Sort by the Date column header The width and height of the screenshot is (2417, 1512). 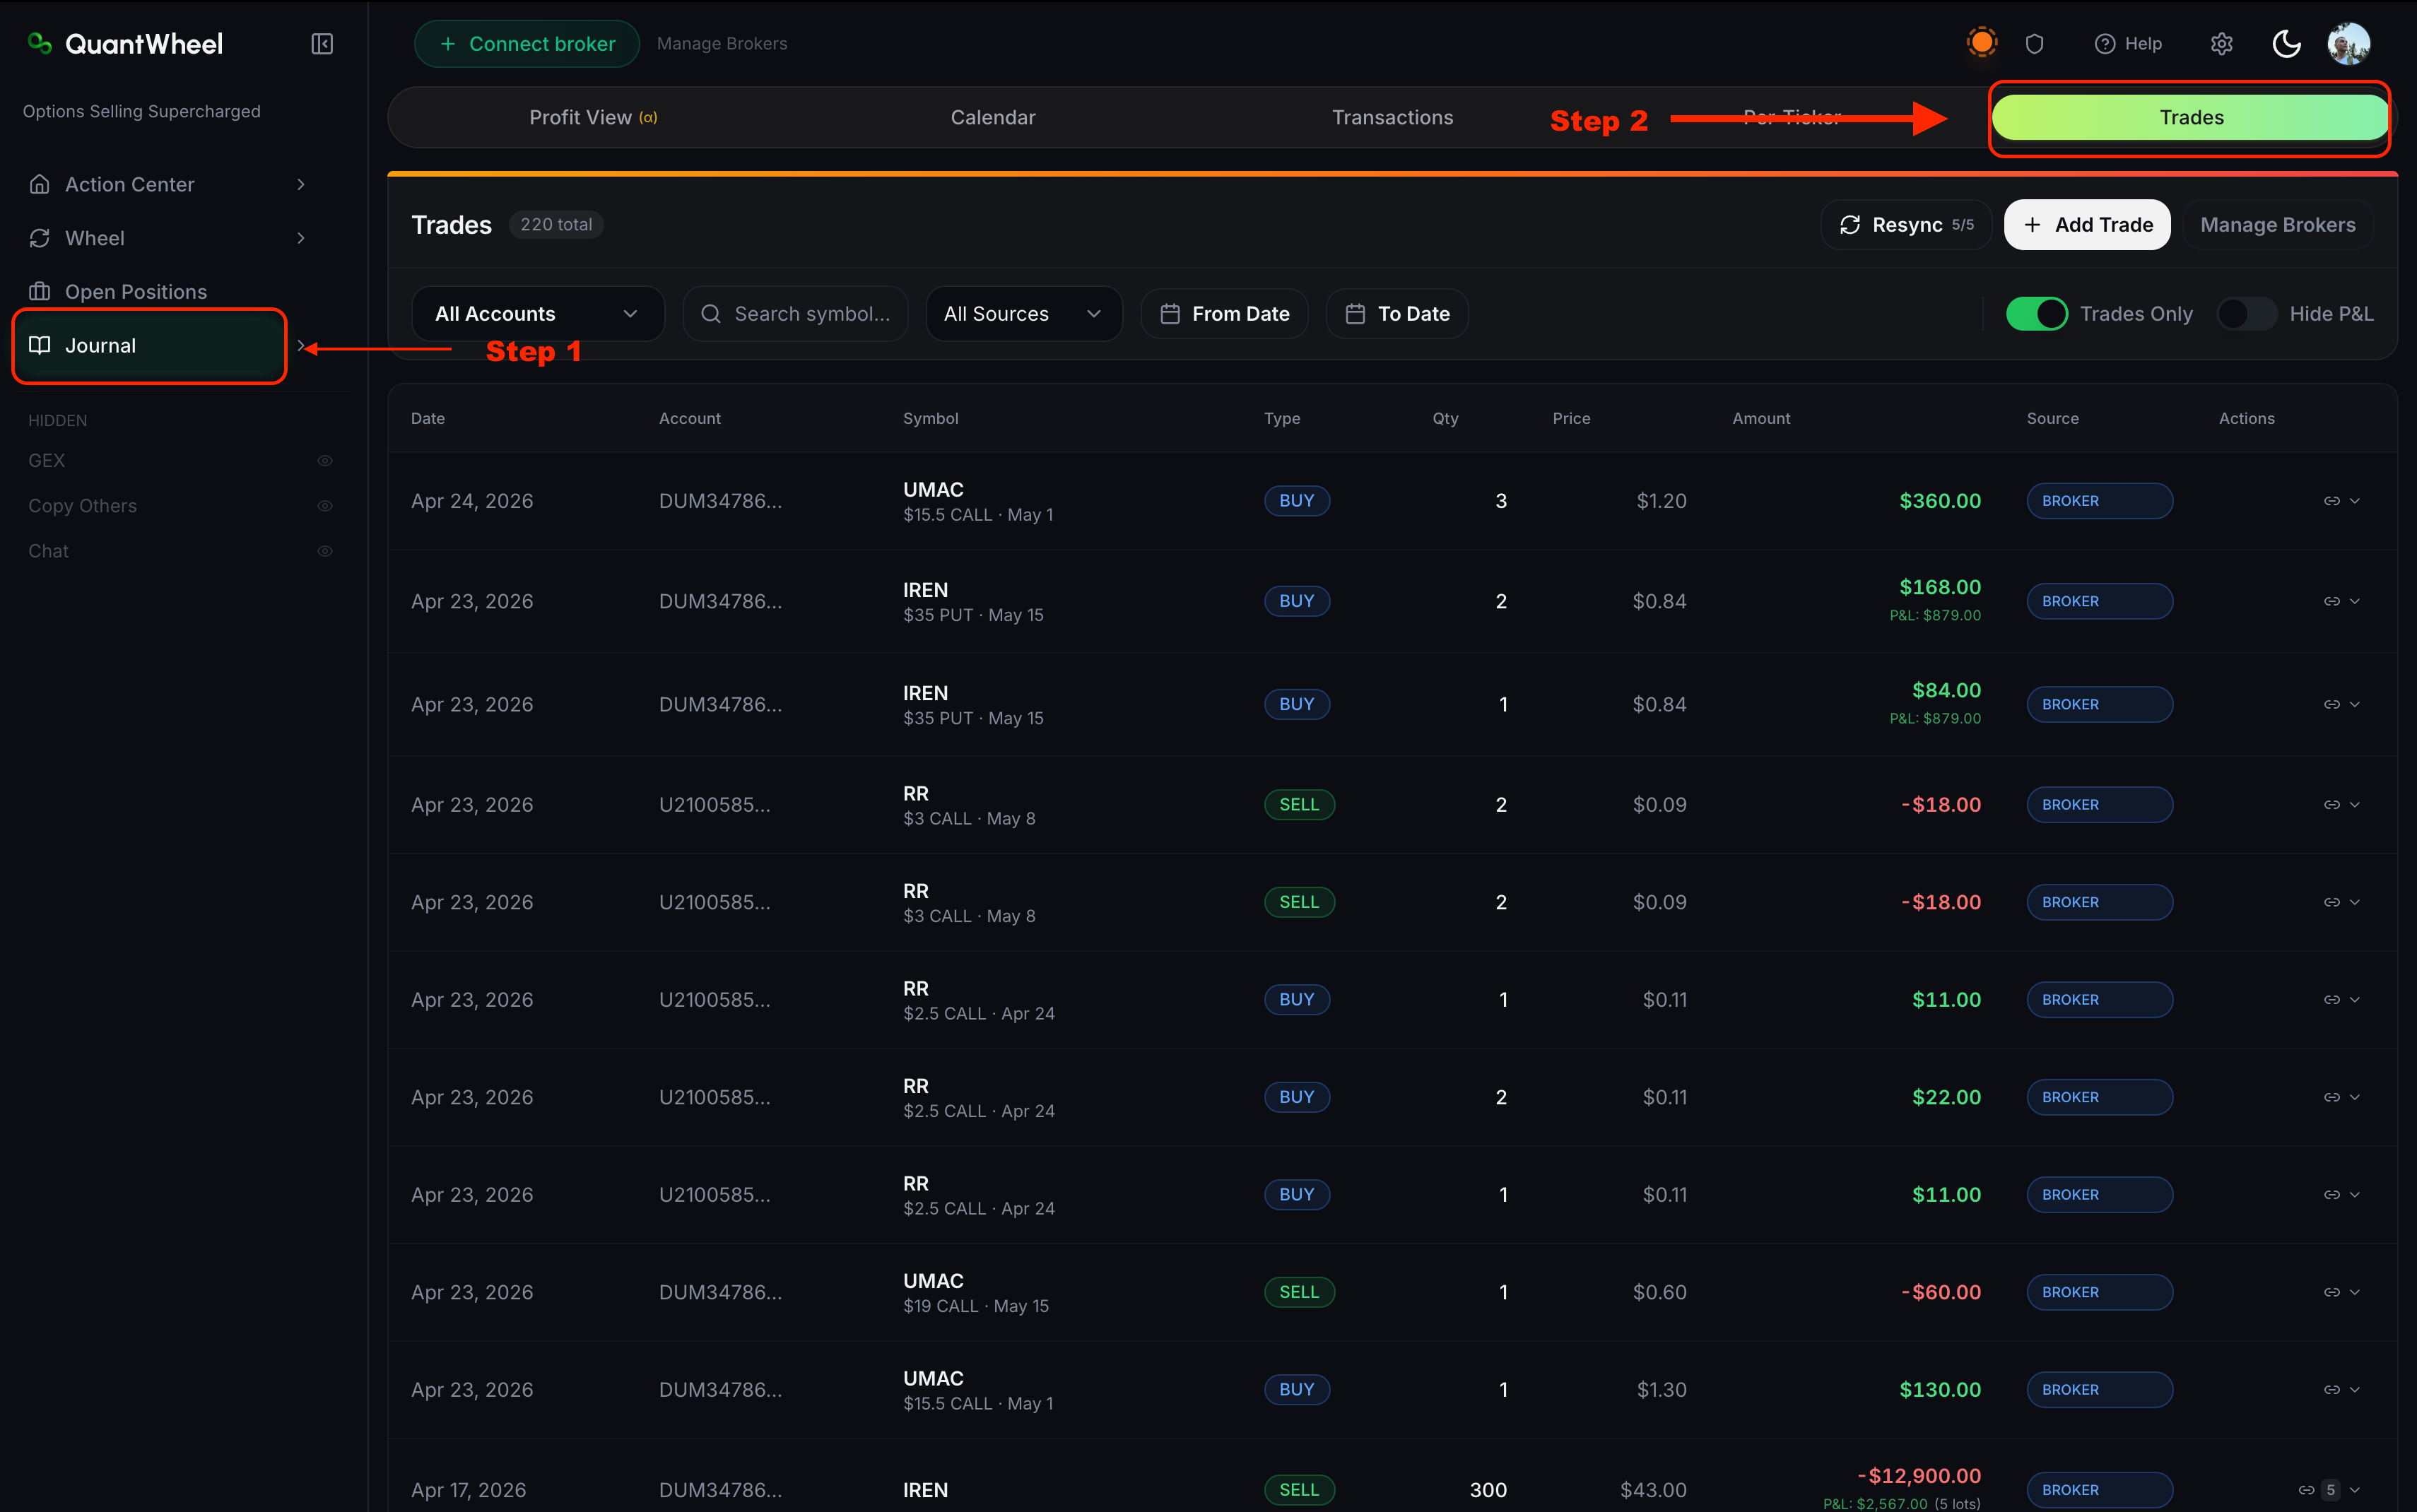[428, 418]
